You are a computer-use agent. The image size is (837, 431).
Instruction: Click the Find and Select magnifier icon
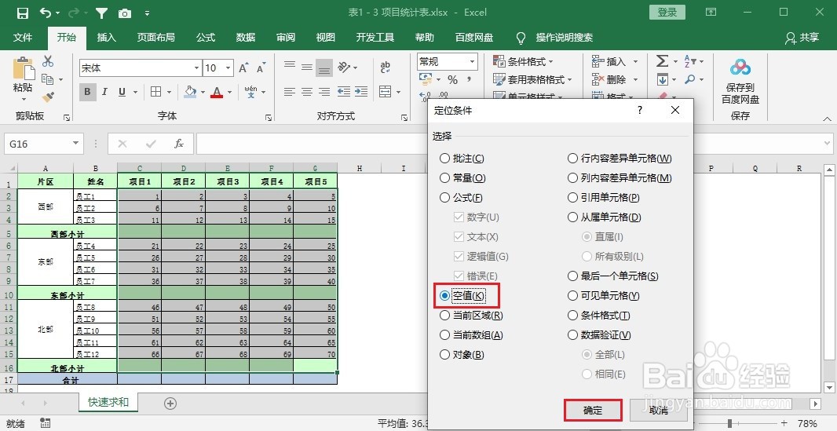tap(689, 80)
